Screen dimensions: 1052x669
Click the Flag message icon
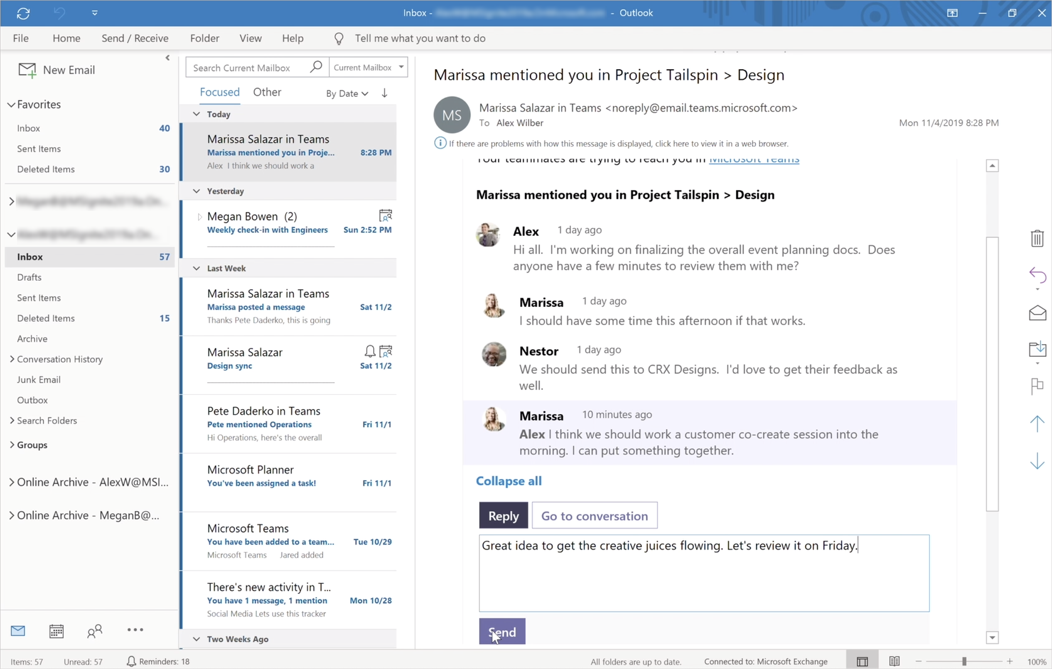pos(1037,386)
